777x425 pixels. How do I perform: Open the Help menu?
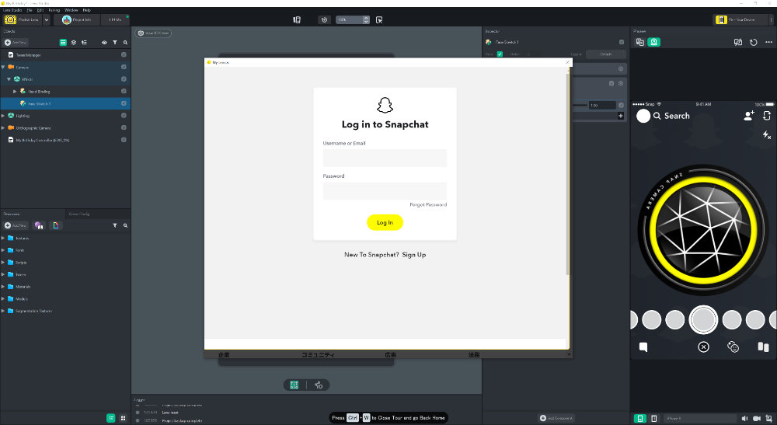pyautogui.click(x=87, y=10)
